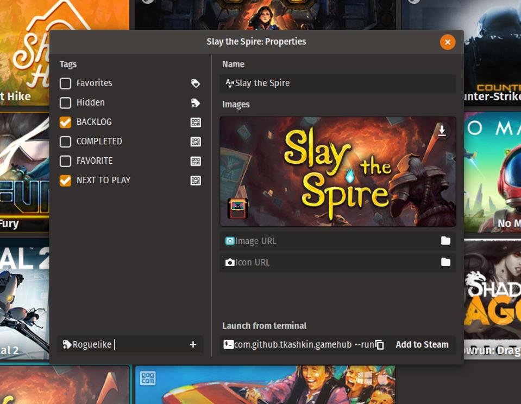Click the terminal icon in the launch field
521x404 pixels.
(228, 345)
